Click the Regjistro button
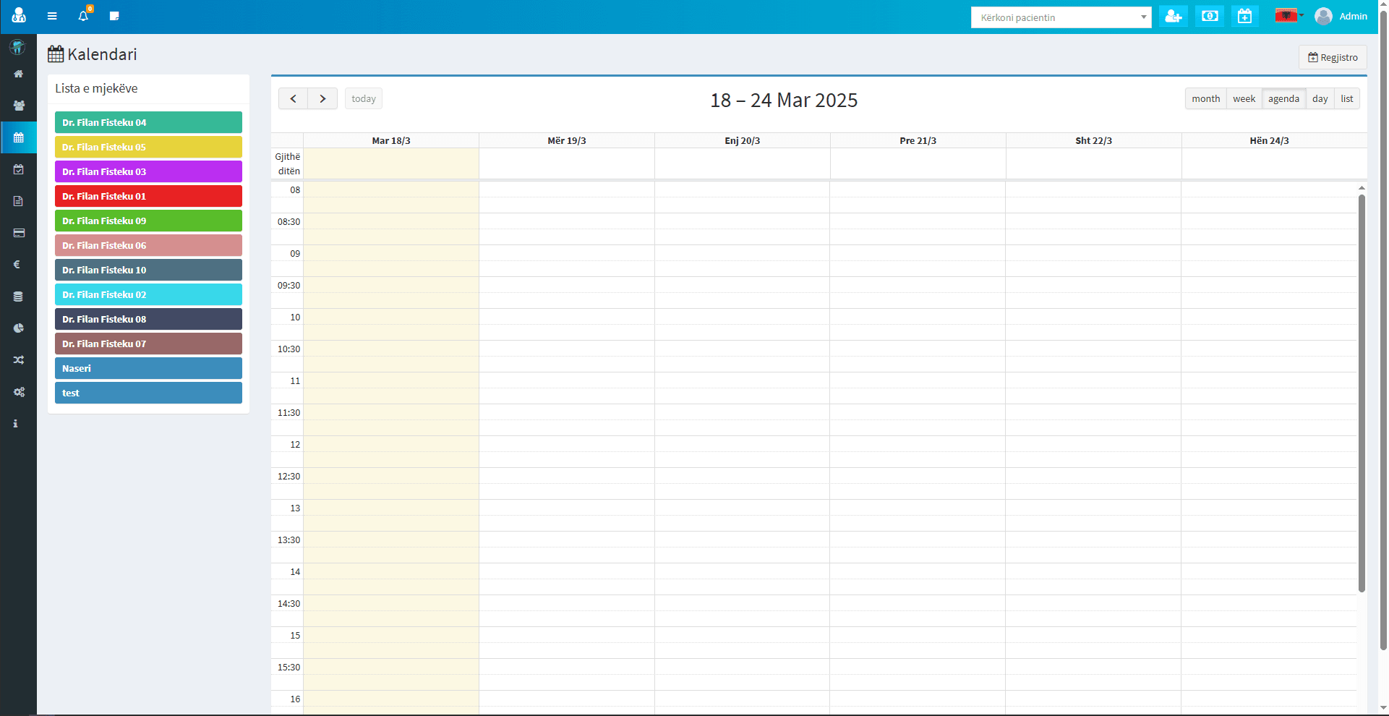The image size is (1389, 716). pos(1333,57)
